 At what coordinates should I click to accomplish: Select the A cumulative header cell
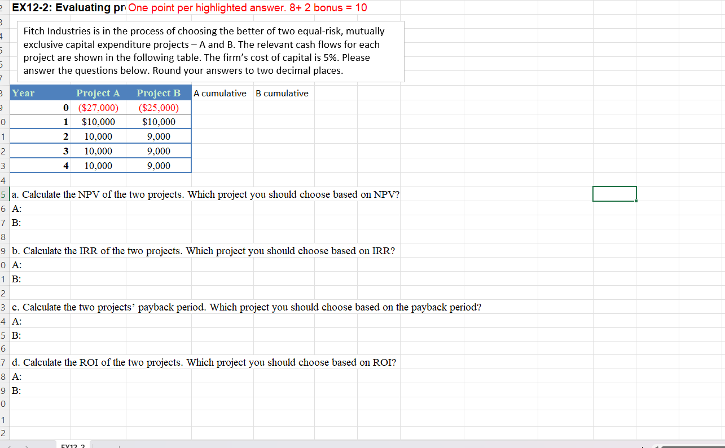point(220,94)
